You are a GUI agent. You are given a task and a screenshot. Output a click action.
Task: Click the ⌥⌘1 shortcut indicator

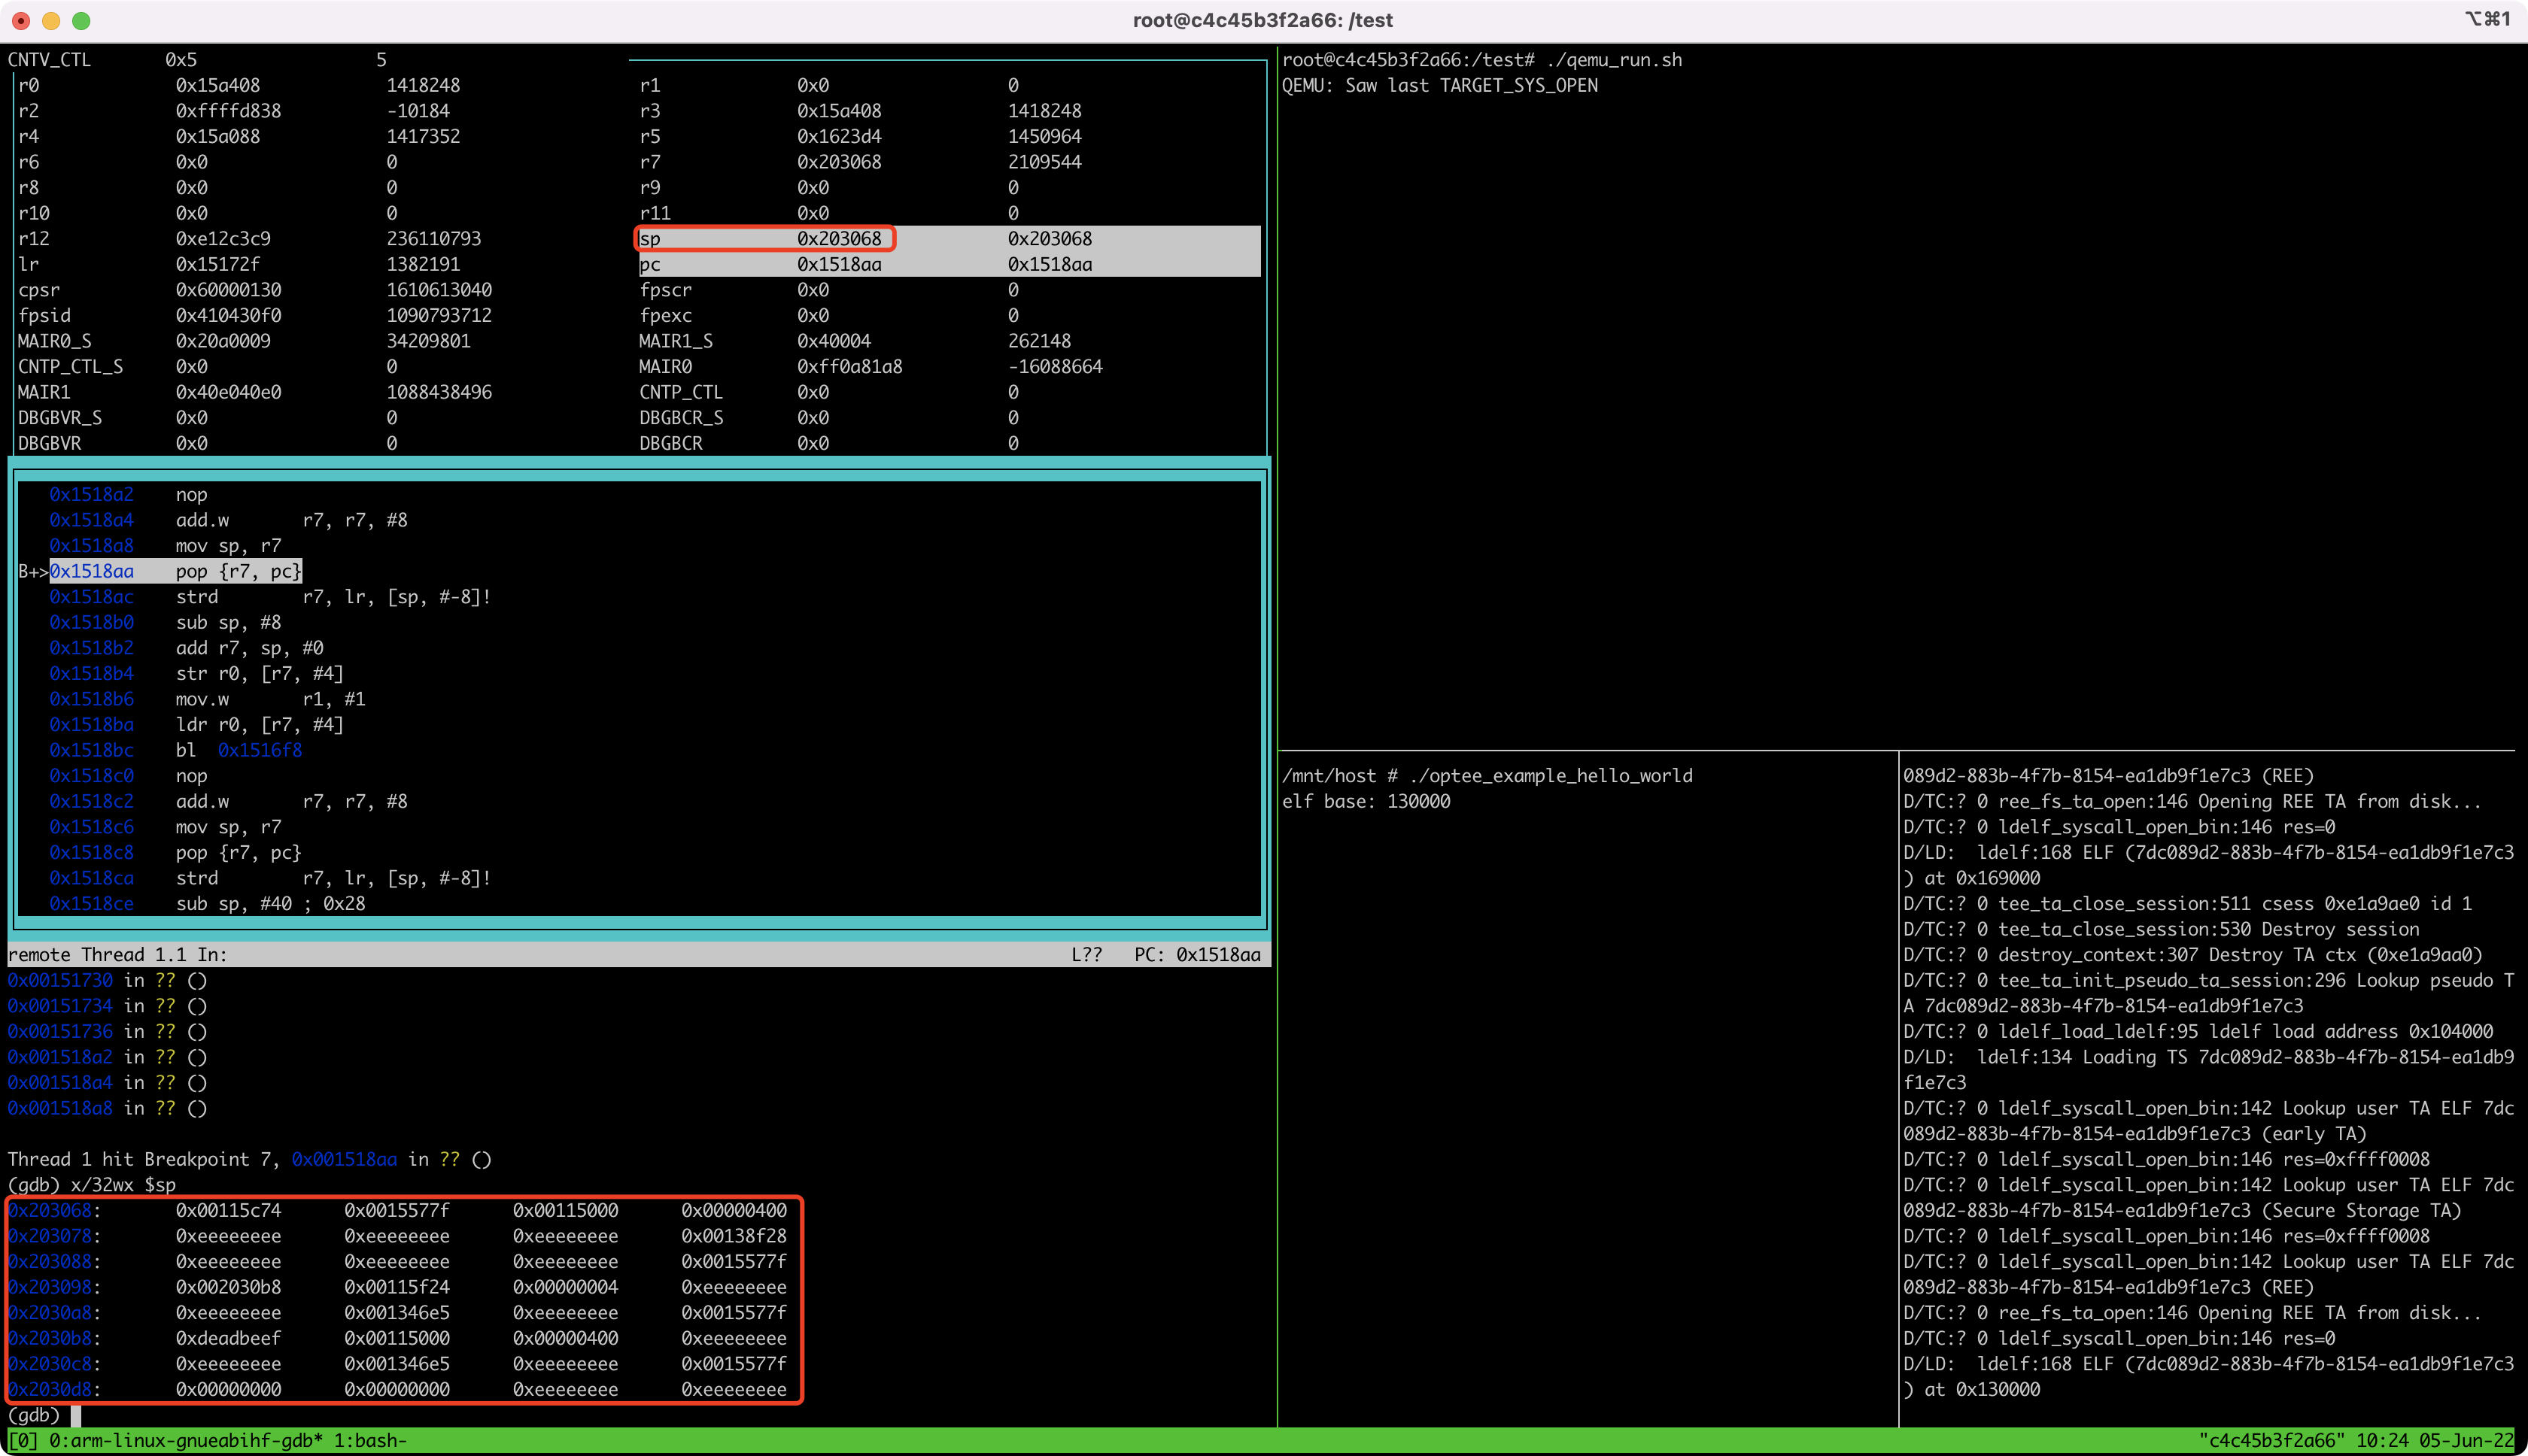coord(2487,19)
